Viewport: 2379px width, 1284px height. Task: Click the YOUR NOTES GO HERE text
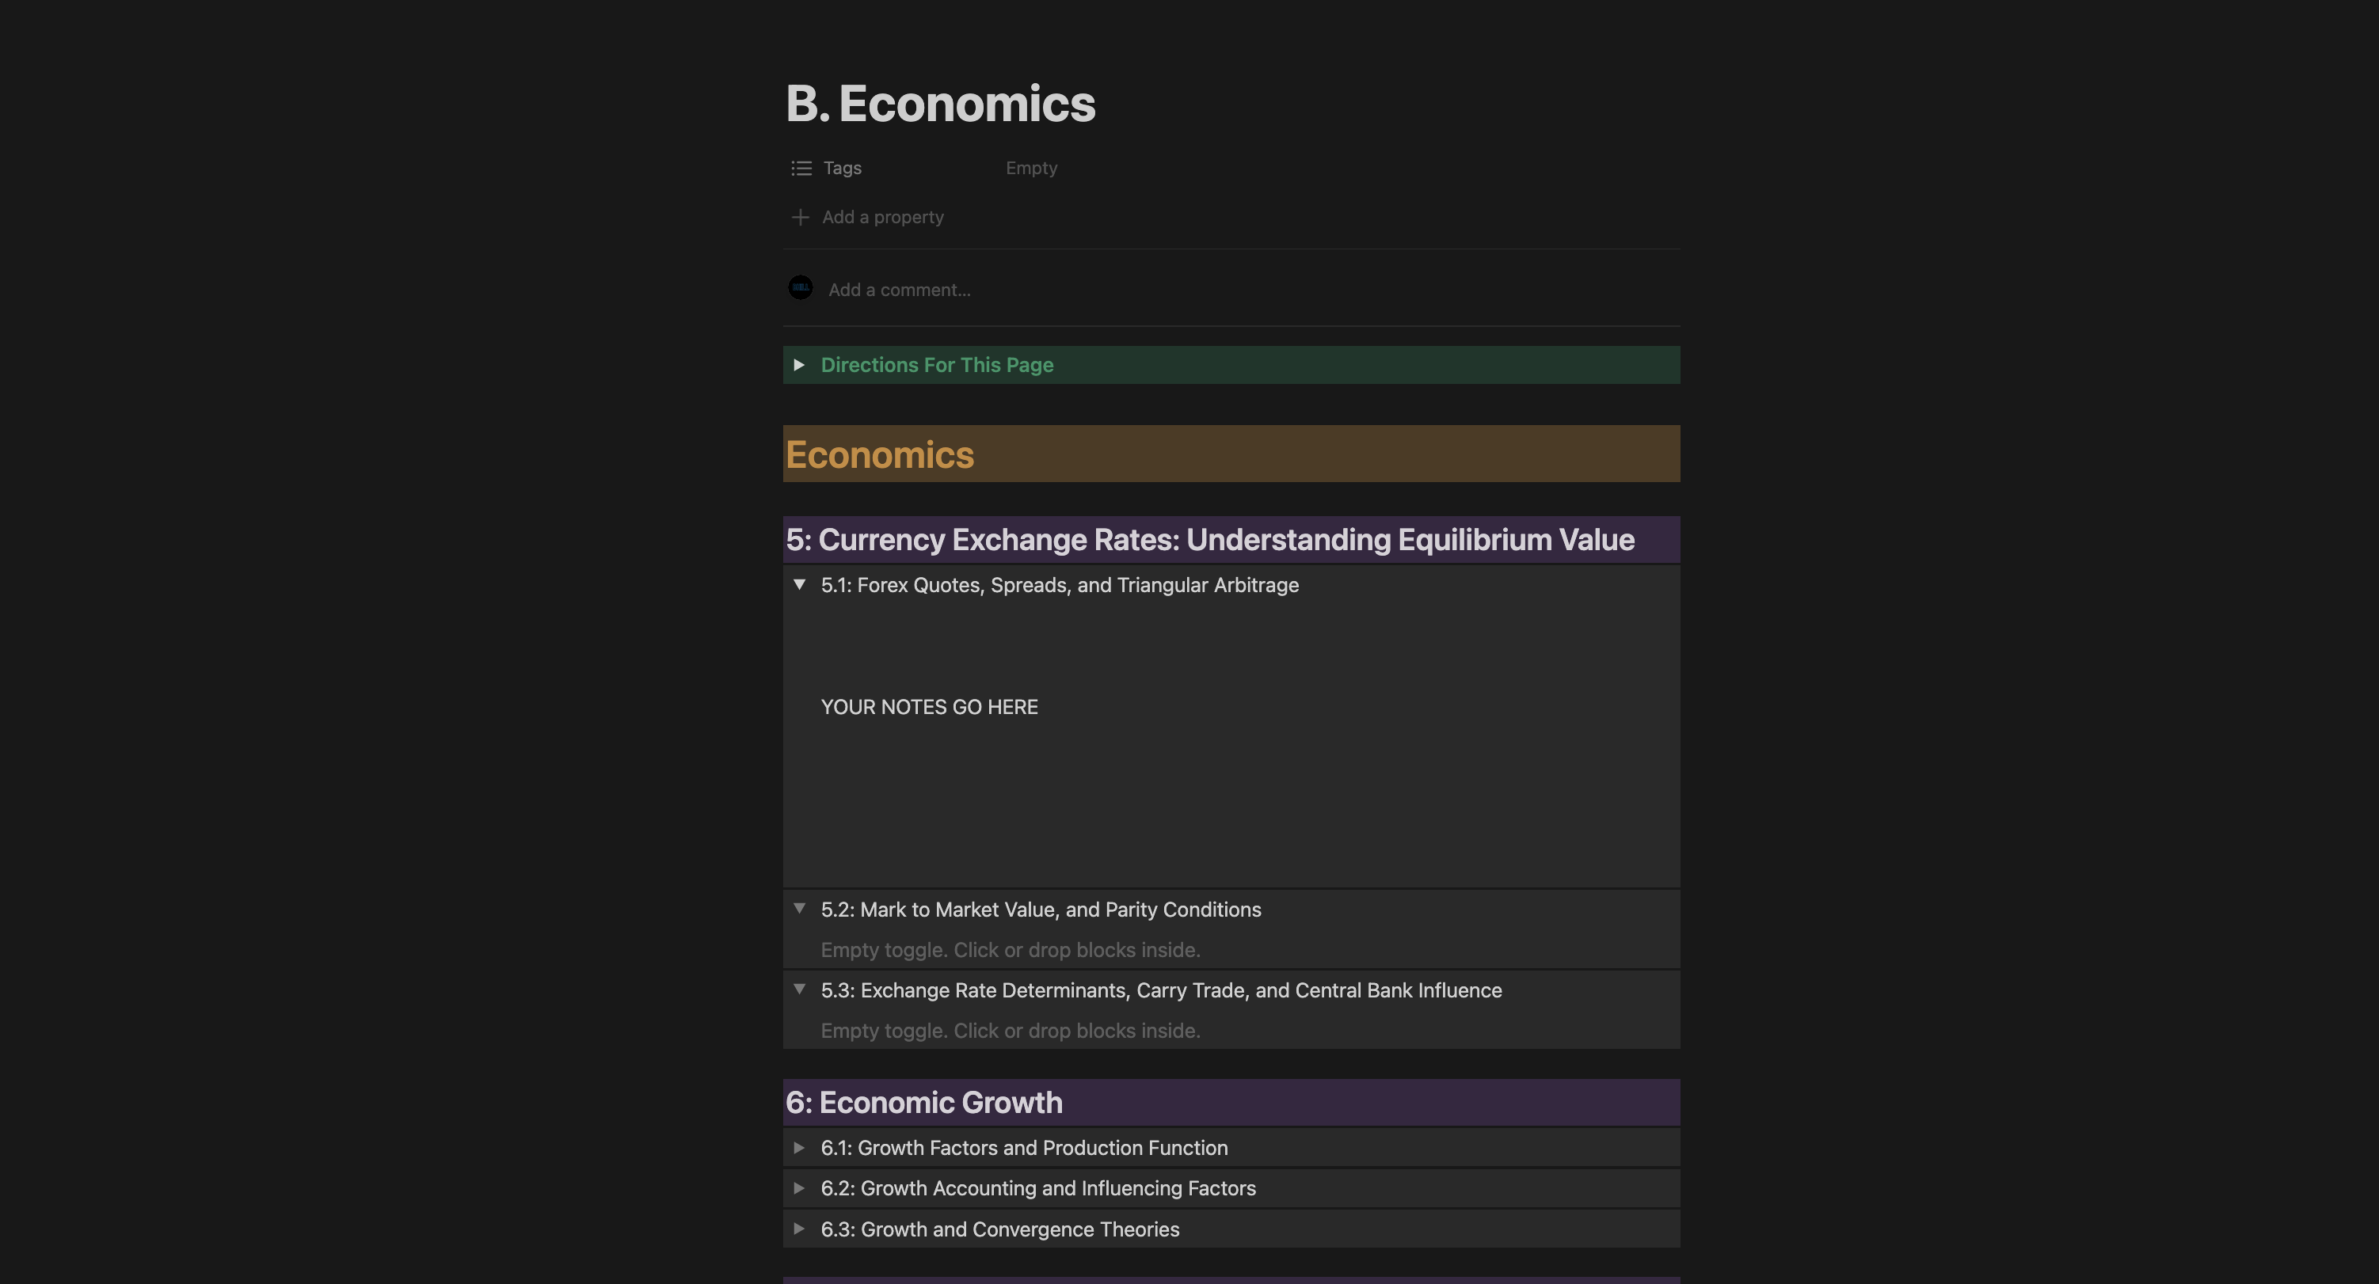pos(929,707)
